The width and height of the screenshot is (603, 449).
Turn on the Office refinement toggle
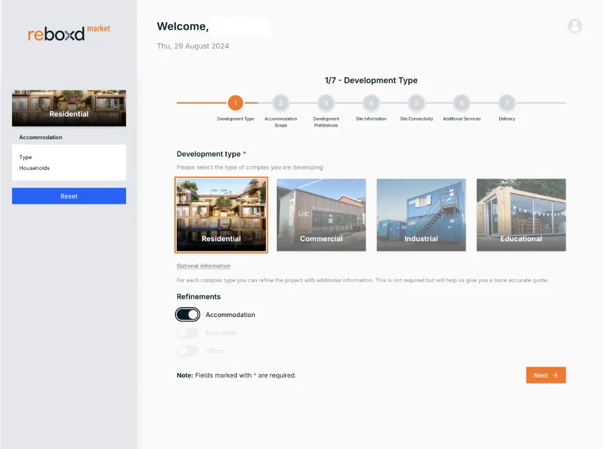point(188,351)
